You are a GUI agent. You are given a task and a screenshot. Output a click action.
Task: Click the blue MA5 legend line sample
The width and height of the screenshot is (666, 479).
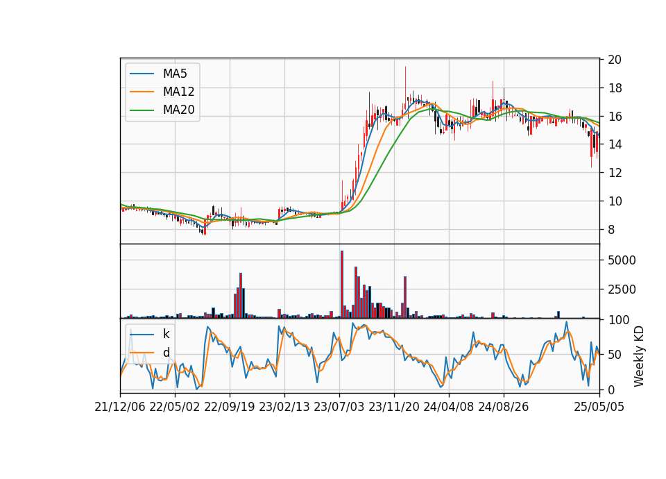(x=142, y=74)
